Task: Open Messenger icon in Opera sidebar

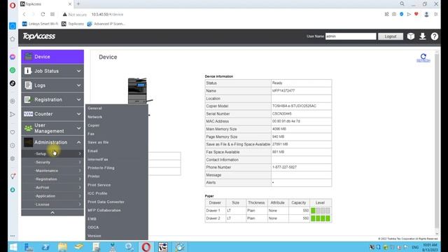Action: coord(13,57)
